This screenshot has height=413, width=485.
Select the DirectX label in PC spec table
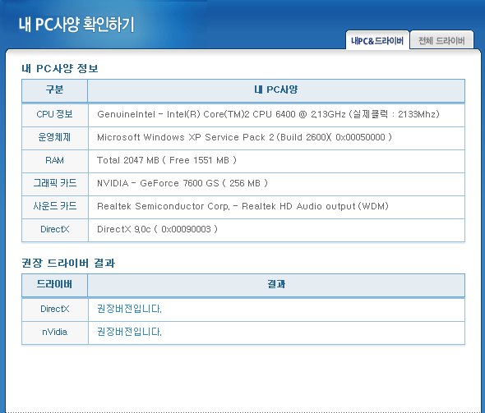[54, 229]
